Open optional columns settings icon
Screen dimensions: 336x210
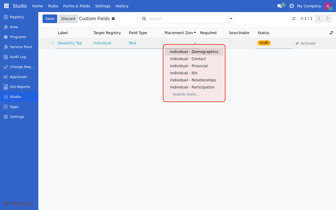click(x=331, y=33)
